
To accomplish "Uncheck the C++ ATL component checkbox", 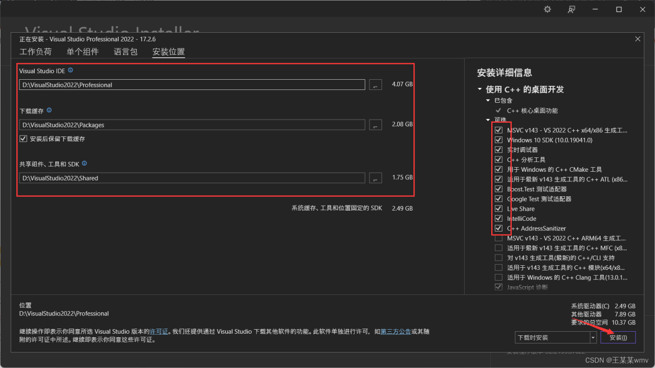I will point(498,179).
